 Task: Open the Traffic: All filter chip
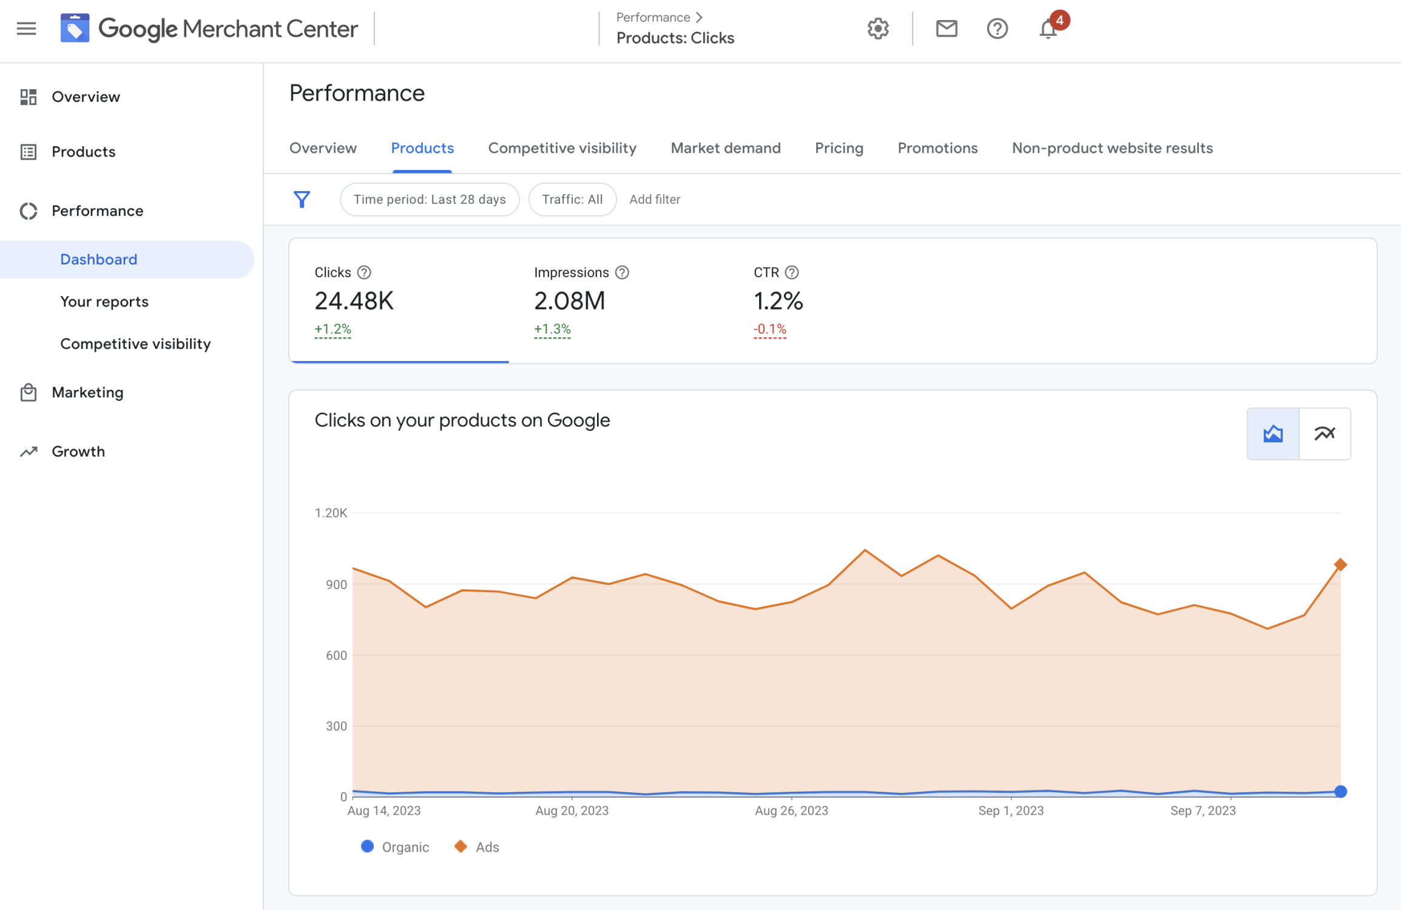point(572,200)
